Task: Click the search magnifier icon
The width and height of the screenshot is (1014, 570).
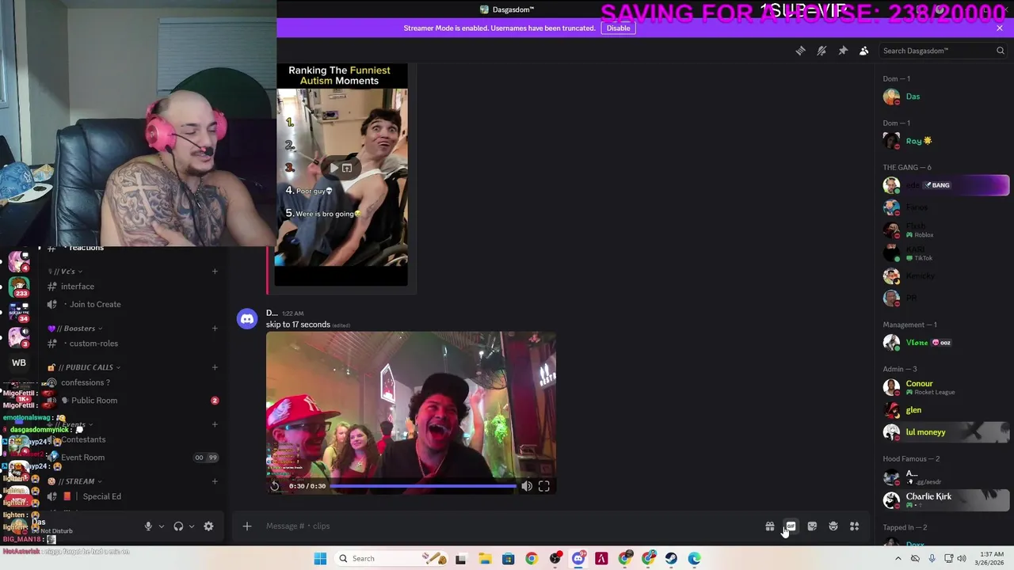Action: click(x=1000, y=51)
